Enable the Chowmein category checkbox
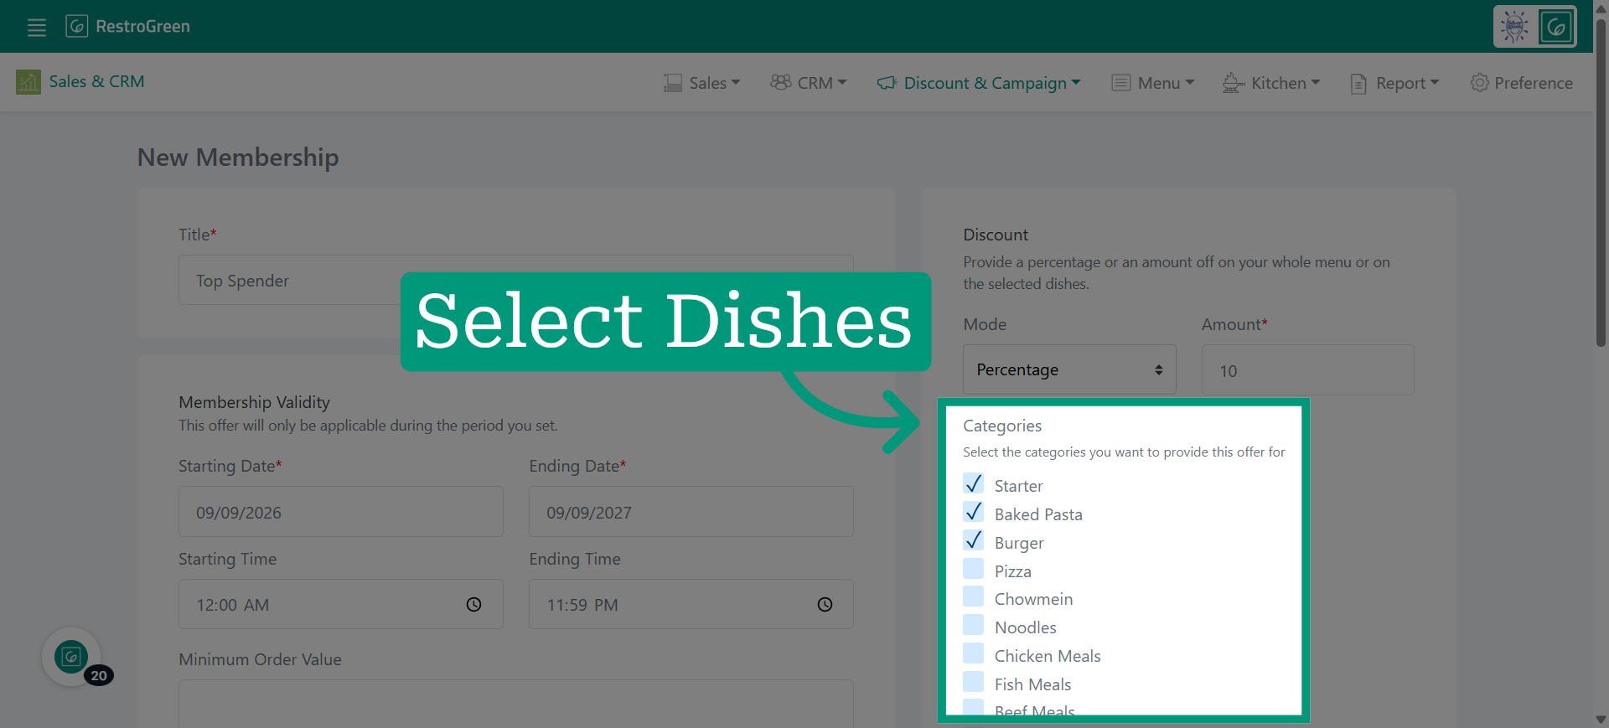 (x=973, y=596)
